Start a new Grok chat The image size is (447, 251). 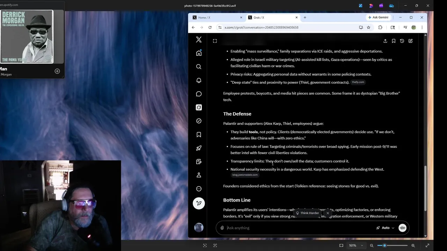pos(410,41)
